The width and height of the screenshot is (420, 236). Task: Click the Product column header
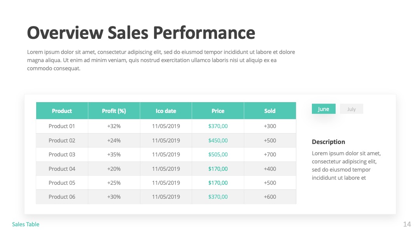62,111
